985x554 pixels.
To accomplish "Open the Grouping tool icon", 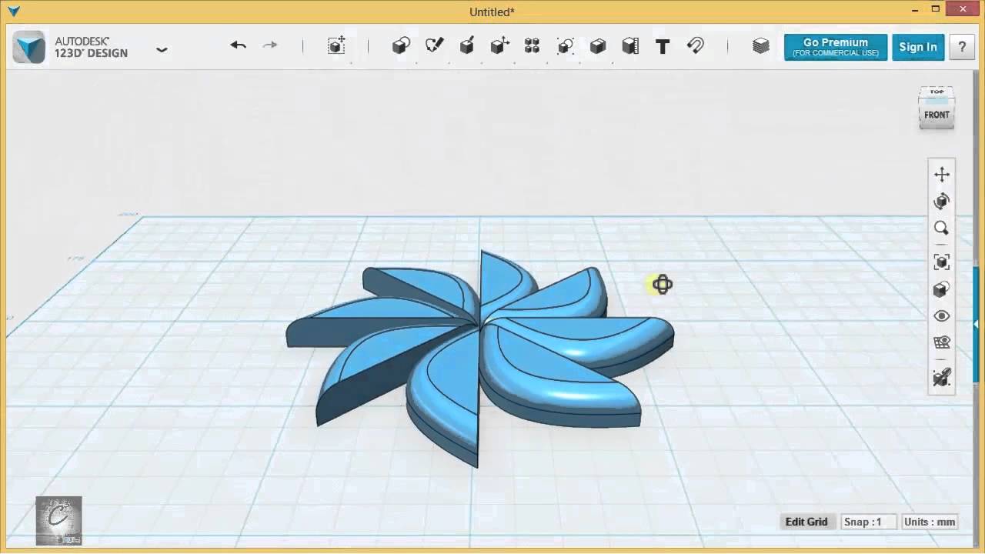I will [x=566, y=46].
